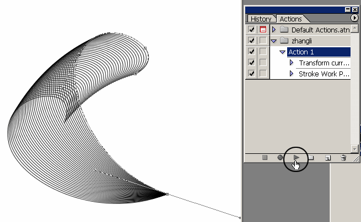Switch to the History tab
361x222 pixels.
261,19
